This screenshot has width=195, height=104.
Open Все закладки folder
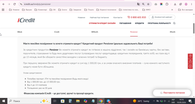click(185, 10)
